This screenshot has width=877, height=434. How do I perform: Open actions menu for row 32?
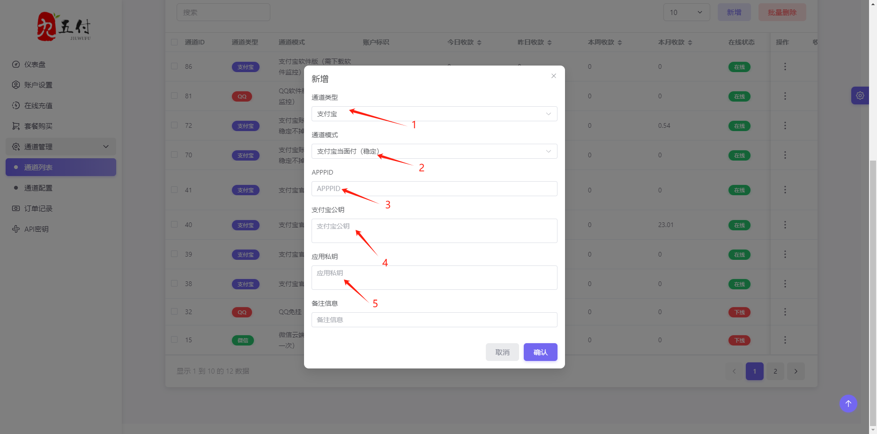(785, 312)
